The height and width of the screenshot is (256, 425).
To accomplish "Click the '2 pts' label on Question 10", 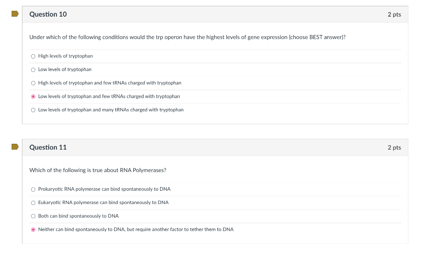I will tap(394, 15).
